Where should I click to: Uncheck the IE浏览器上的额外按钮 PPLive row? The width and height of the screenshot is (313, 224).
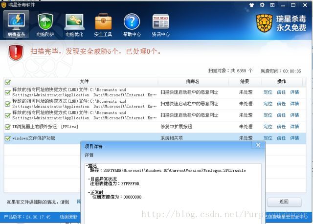click(x=8, y=127)
